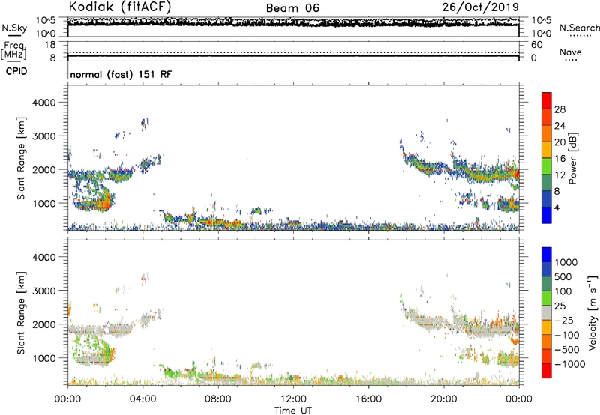Click the "28" power colorbar value
Viewport: 600px width, 415px height.
(x=559, y=109)
